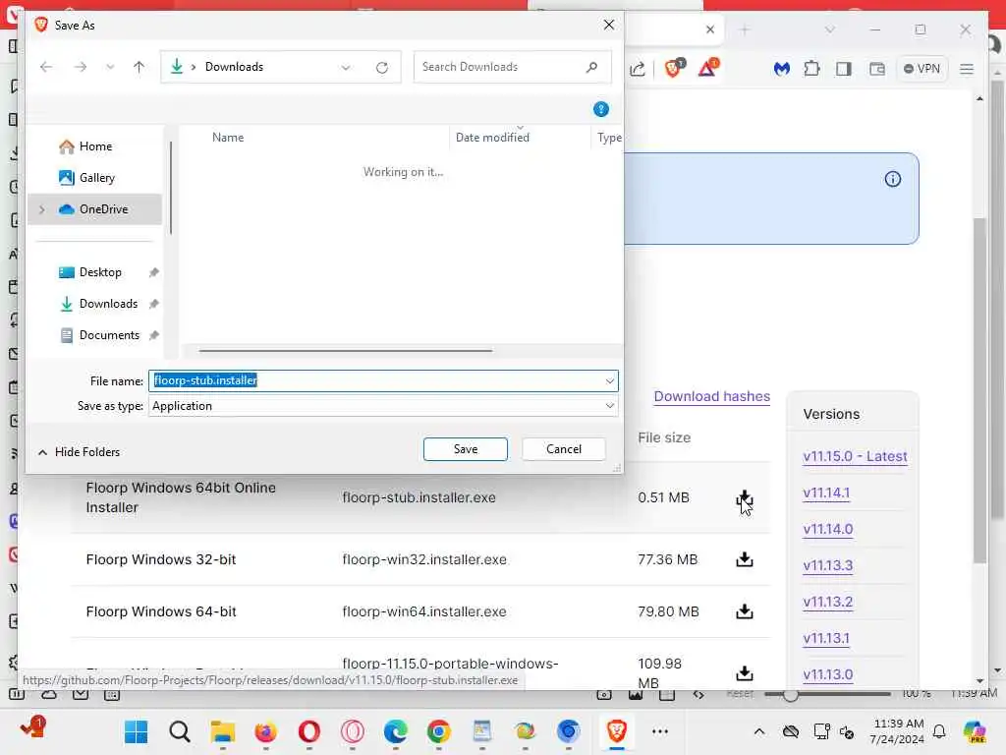Click the Save button

pyautogui.click(x=465, y=449)
